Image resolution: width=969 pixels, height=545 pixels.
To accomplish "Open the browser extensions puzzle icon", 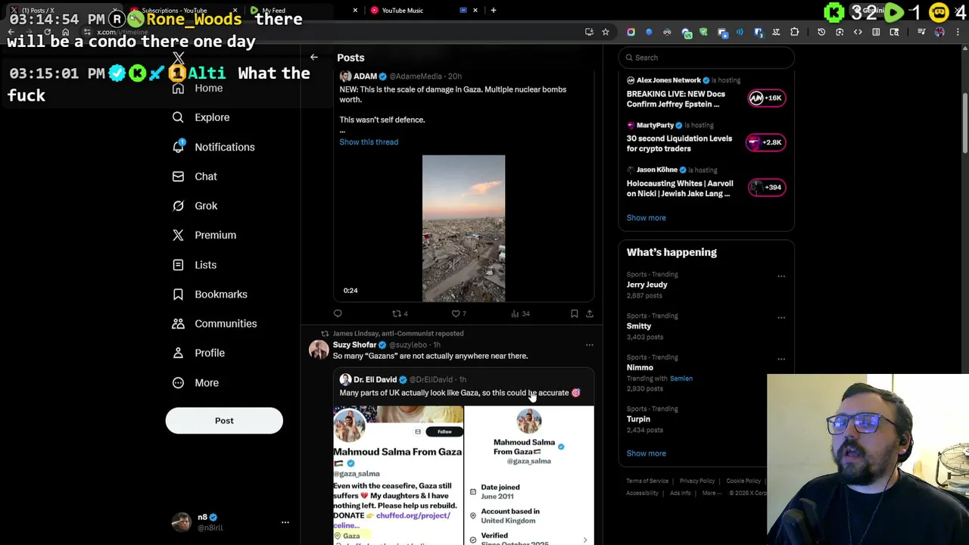I will coord(794,32).
